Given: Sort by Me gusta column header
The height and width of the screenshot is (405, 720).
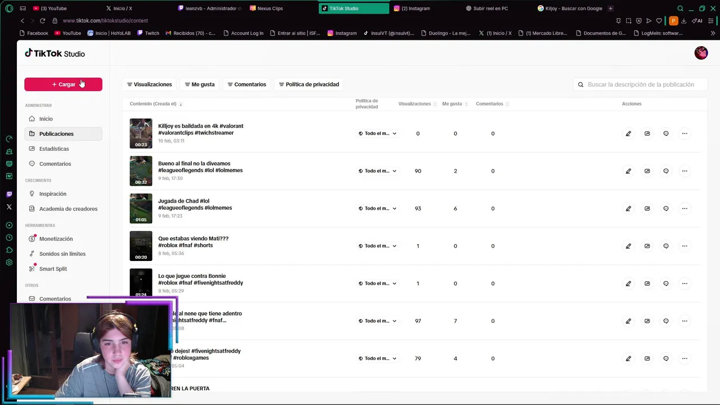Looking at the screenshot, I should (x=454, y=104).
